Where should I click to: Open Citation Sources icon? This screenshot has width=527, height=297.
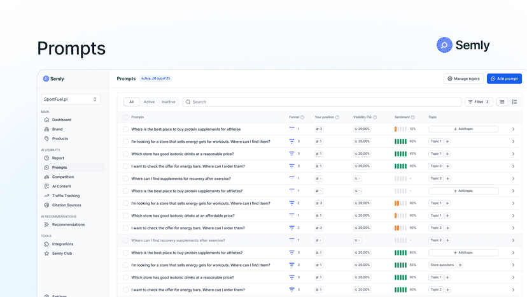(x=46, y=205)
